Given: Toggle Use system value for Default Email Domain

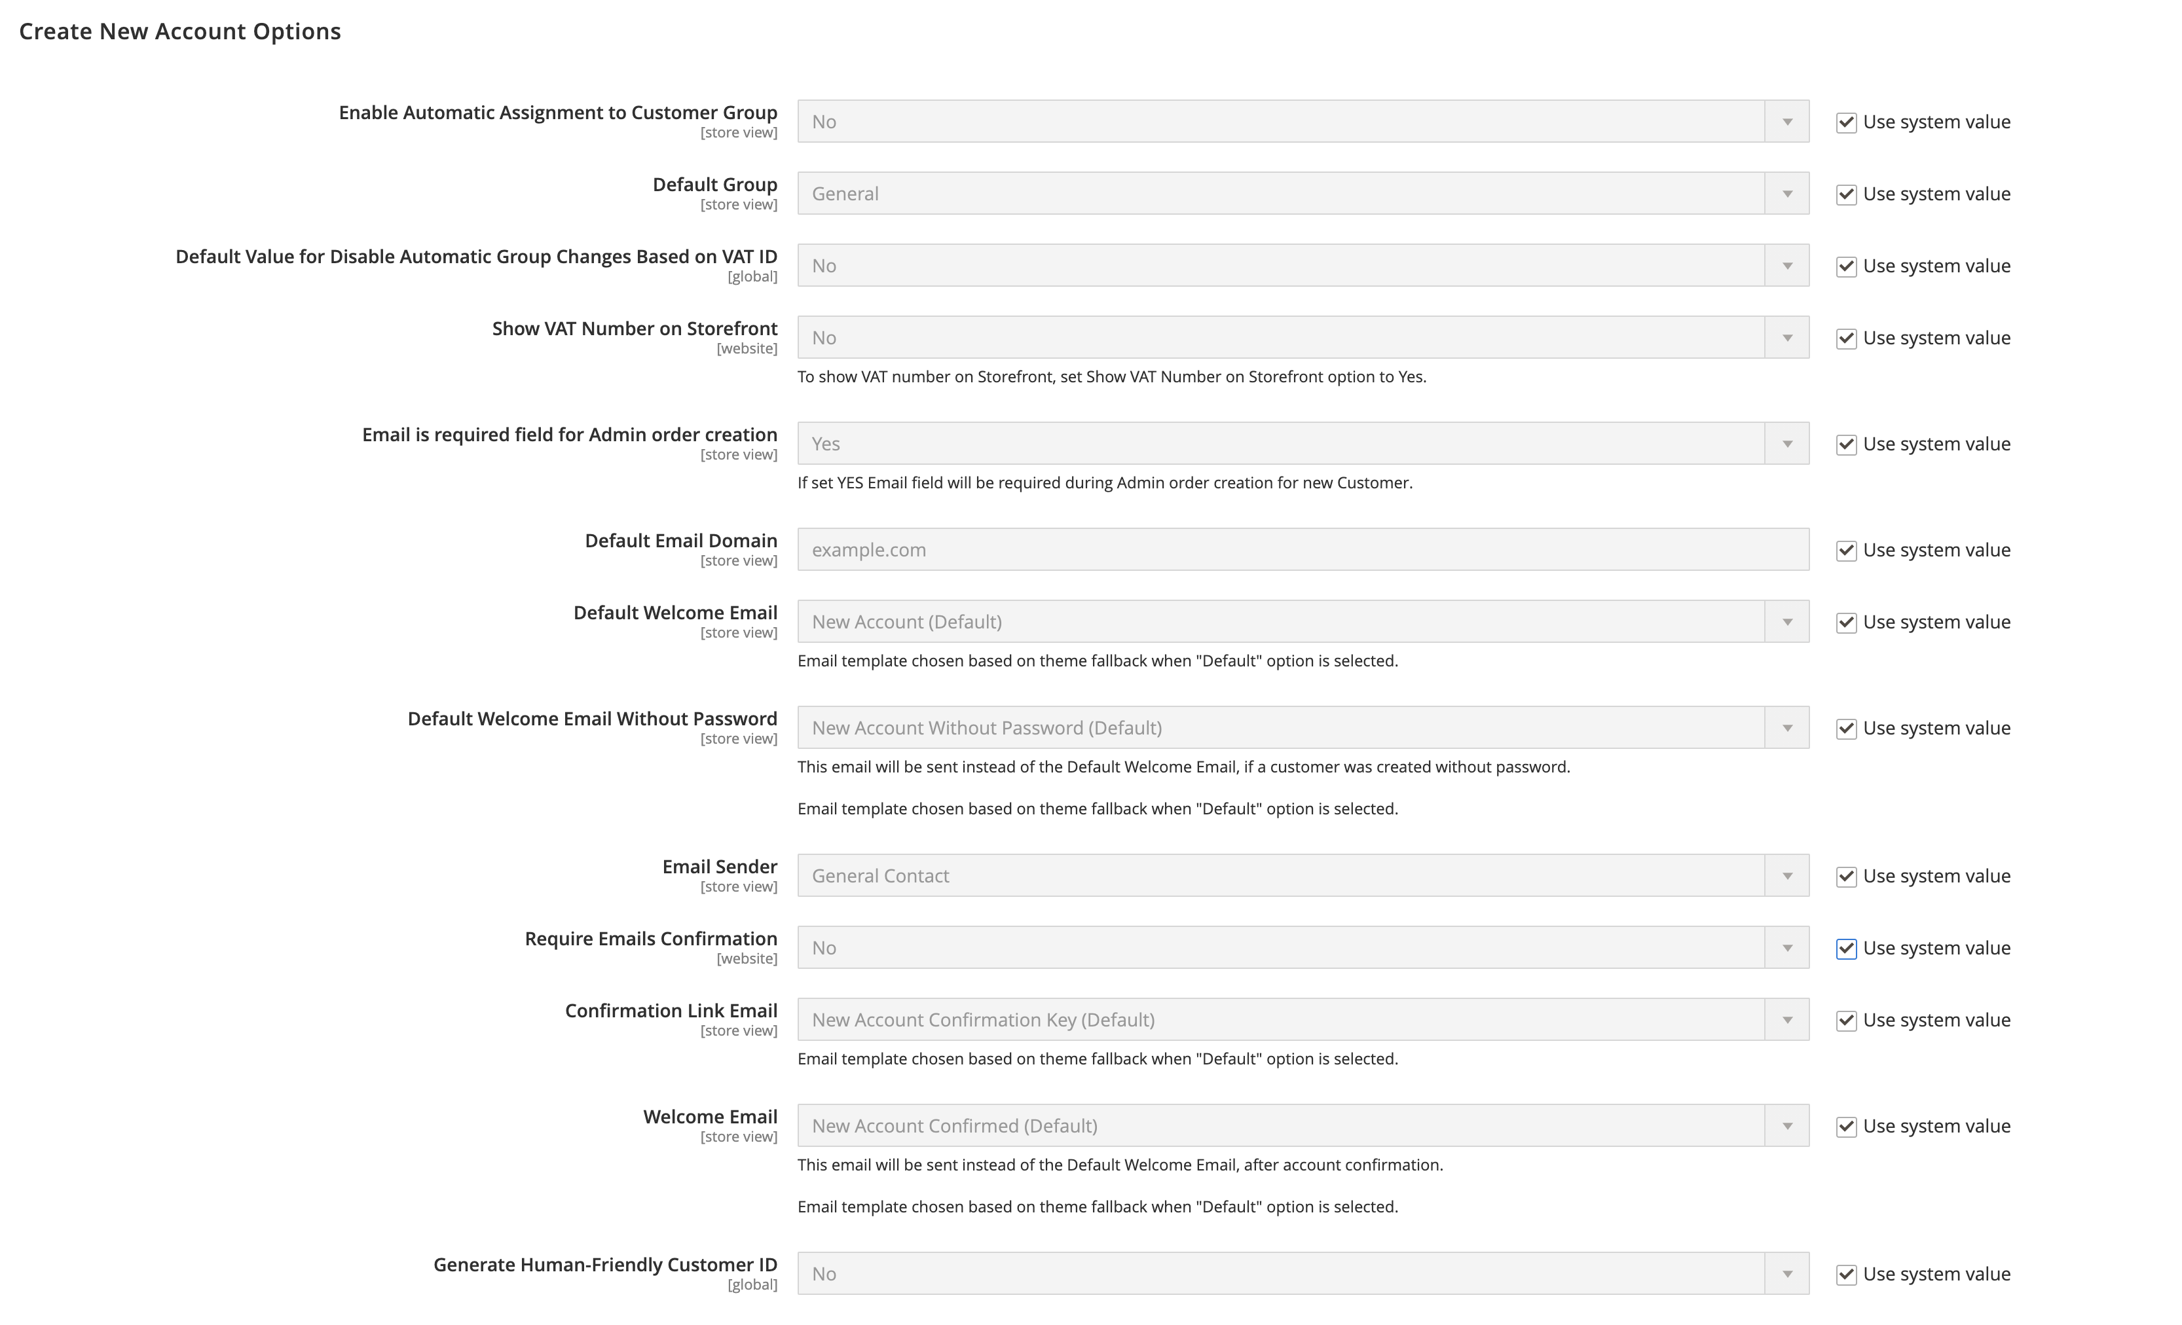Looking at the screenshot, I should [1845, 550].
